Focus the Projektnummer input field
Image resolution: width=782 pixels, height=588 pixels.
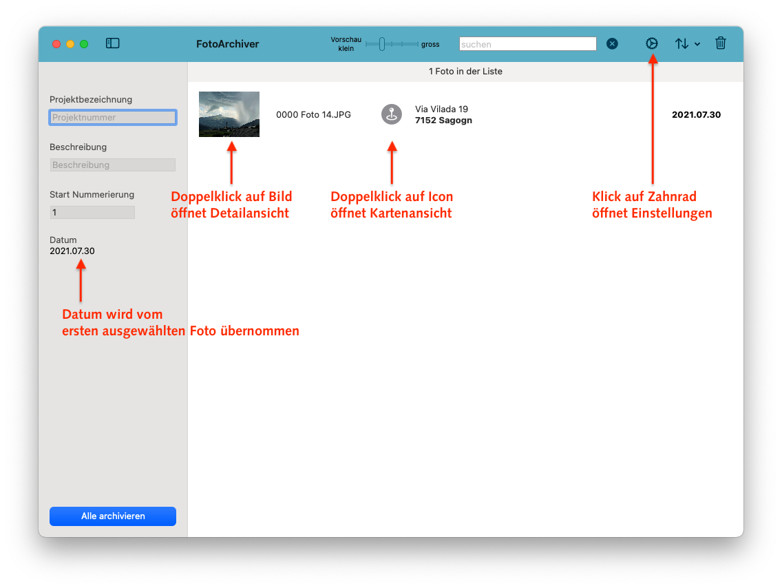113,118
